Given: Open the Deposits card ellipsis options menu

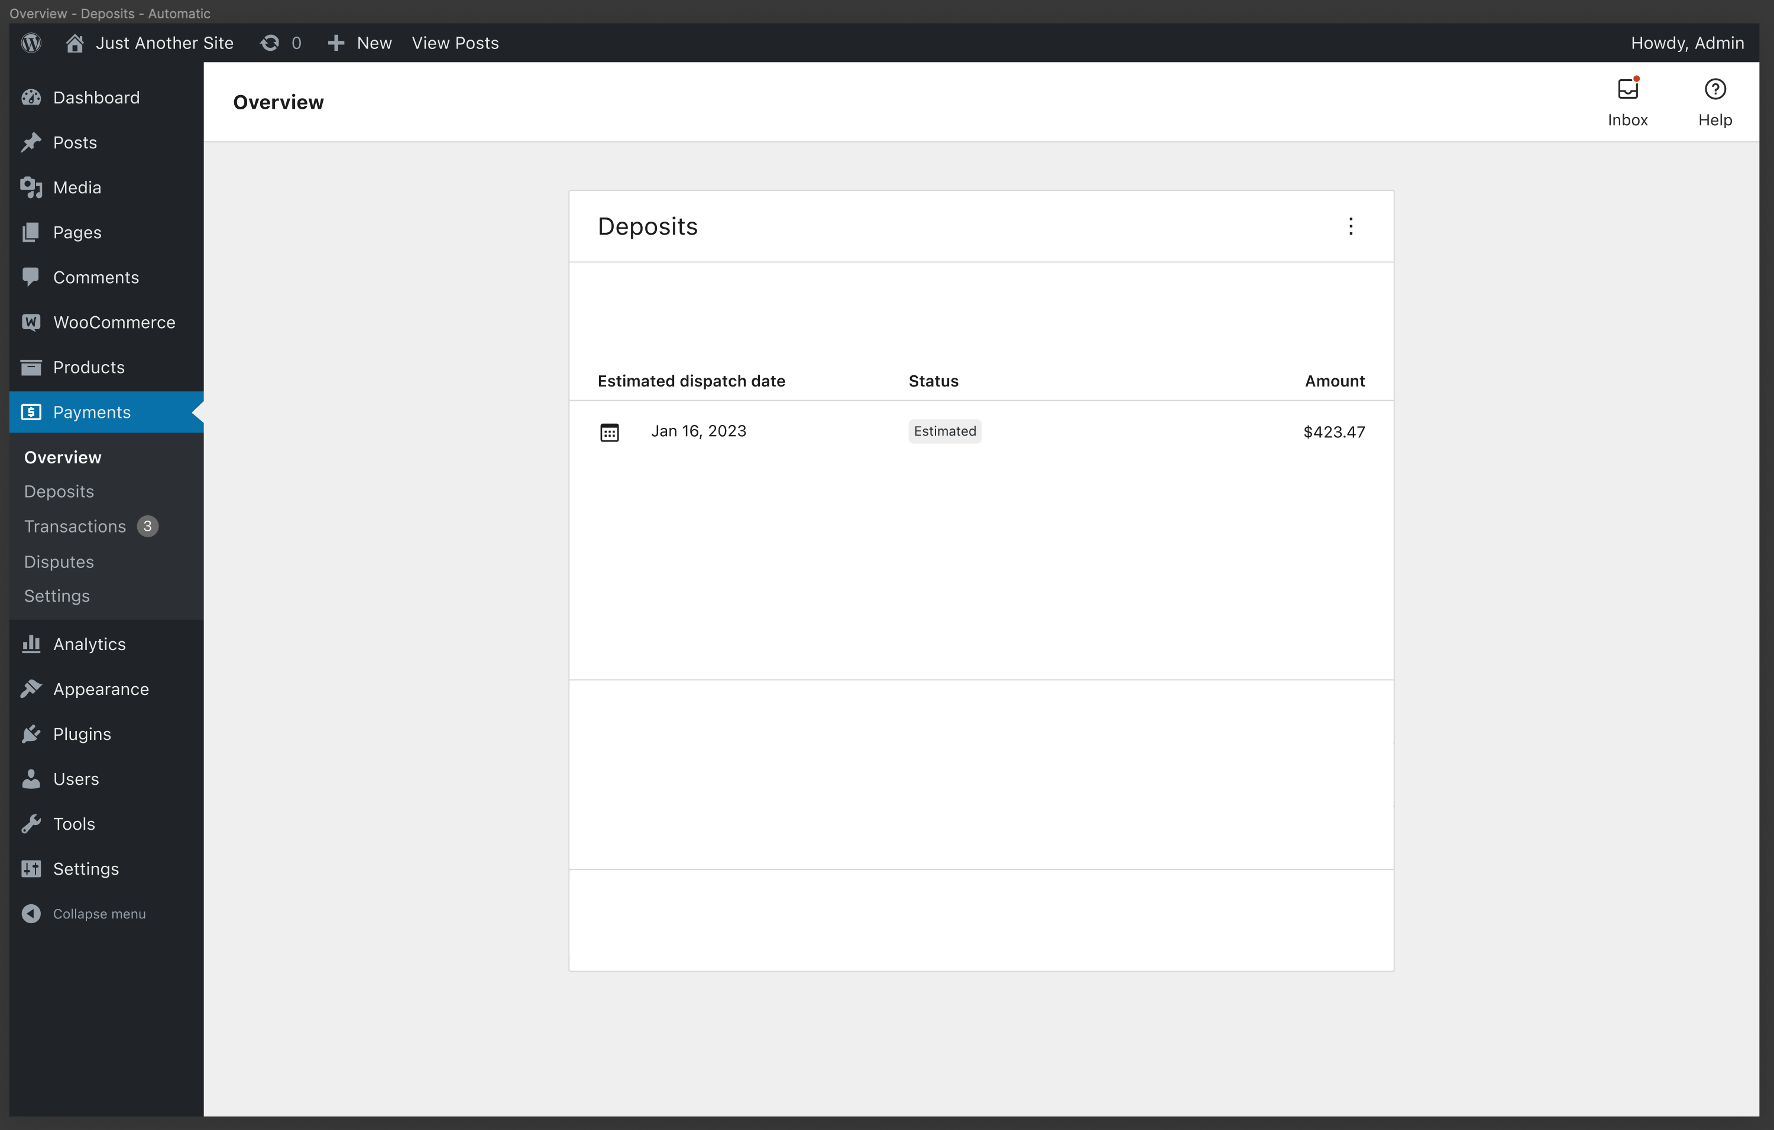Looking at the screenshot, I should (1351, 226).
